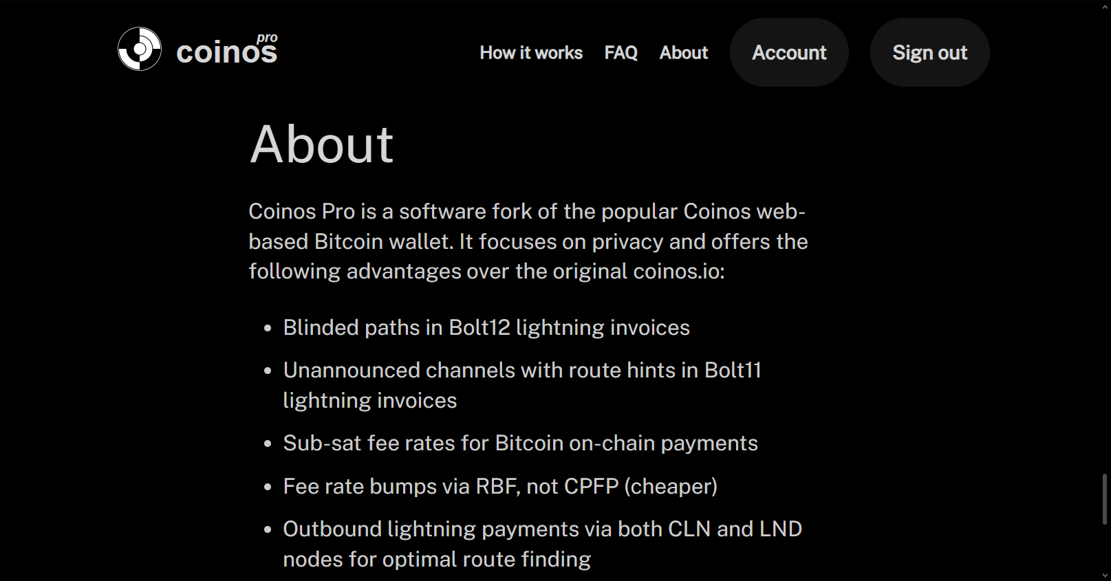Click the Fee rate bumps via RBF bullet
This screenshot has width=1111, height=581.
(x=500, y=487)
